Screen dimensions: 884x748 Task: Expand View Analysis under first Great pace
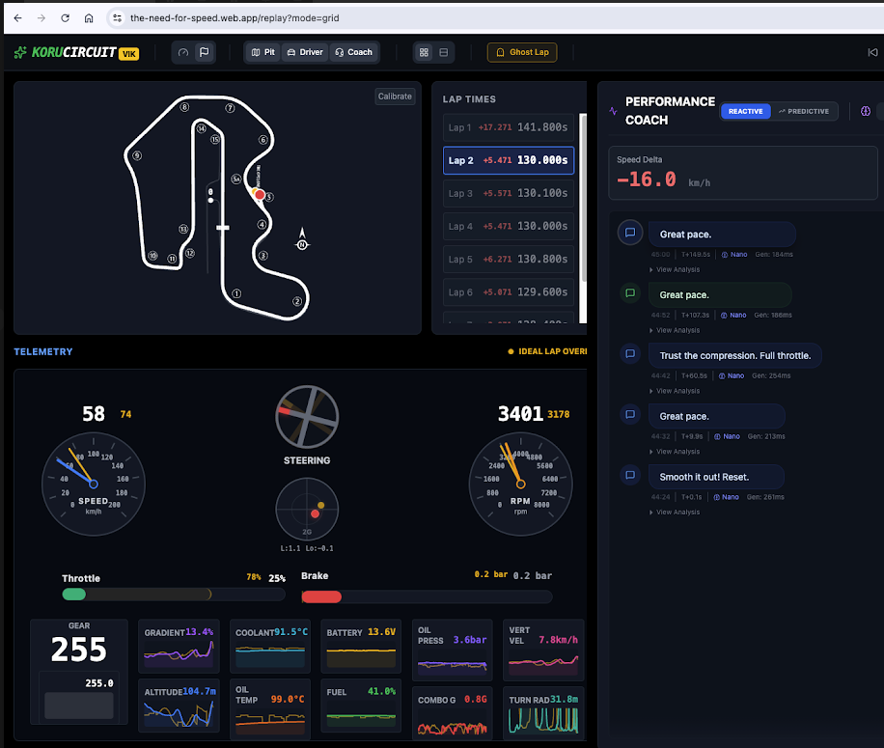coord(675,269)
